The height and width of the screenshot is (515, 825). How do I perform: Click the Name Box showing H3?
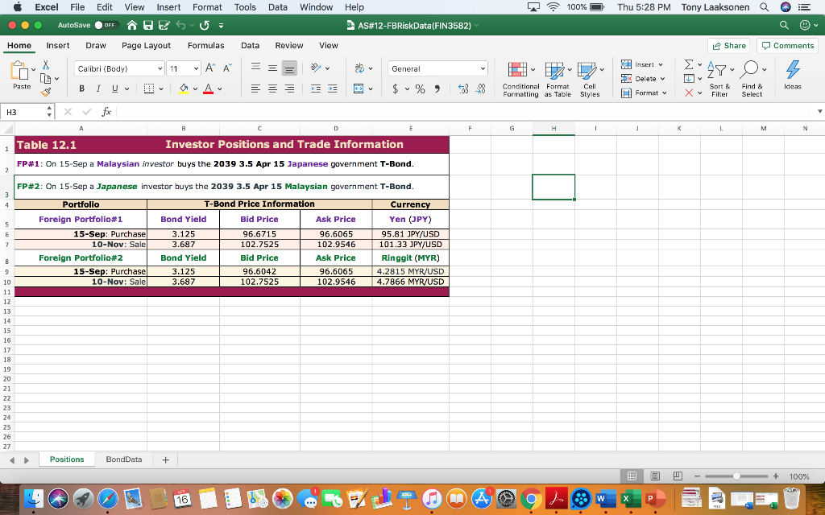pyautogui.click(x=23, y=113)
